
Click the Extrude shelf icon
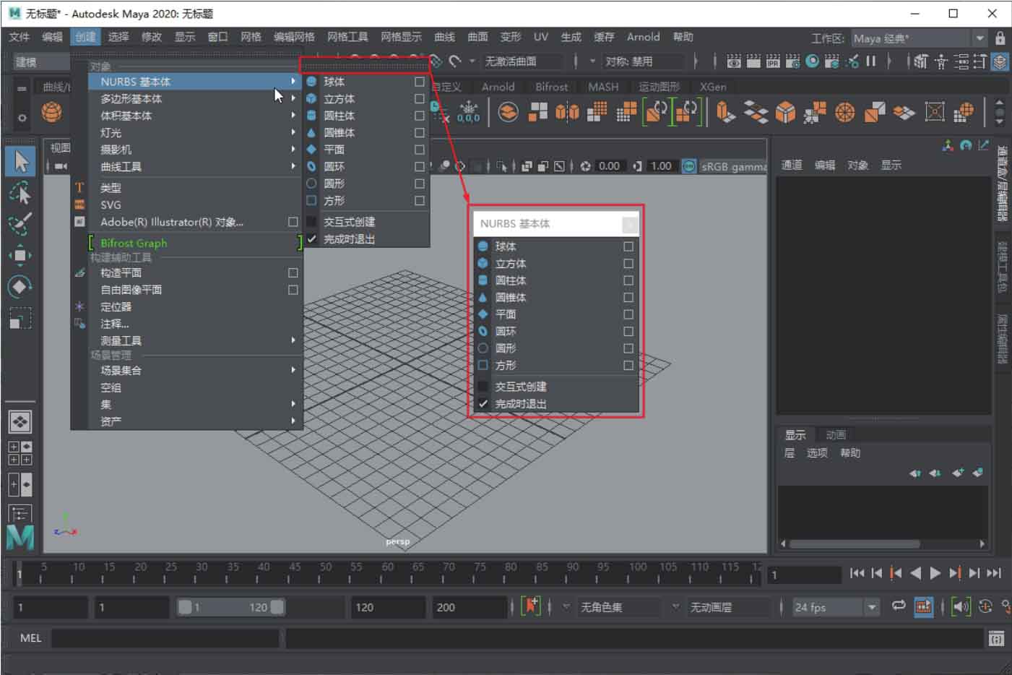726,112
